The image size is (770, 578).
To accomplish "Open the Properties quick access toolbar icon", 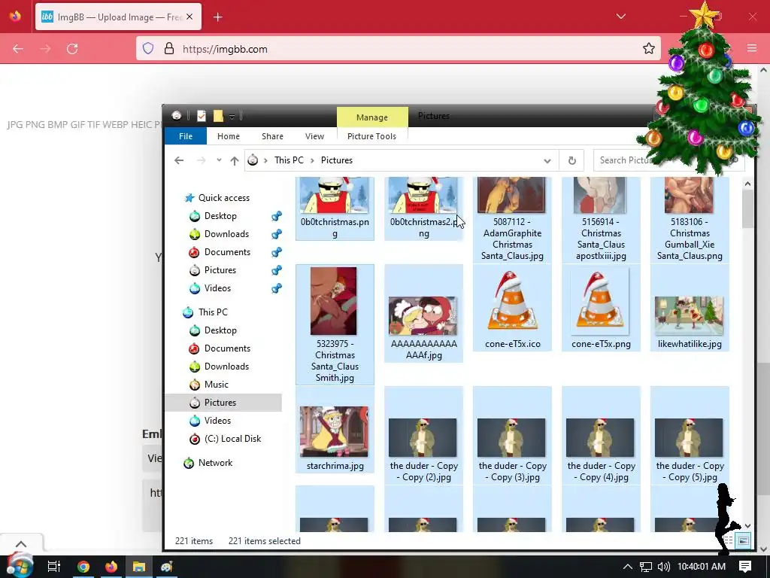I will pos(202,116).
